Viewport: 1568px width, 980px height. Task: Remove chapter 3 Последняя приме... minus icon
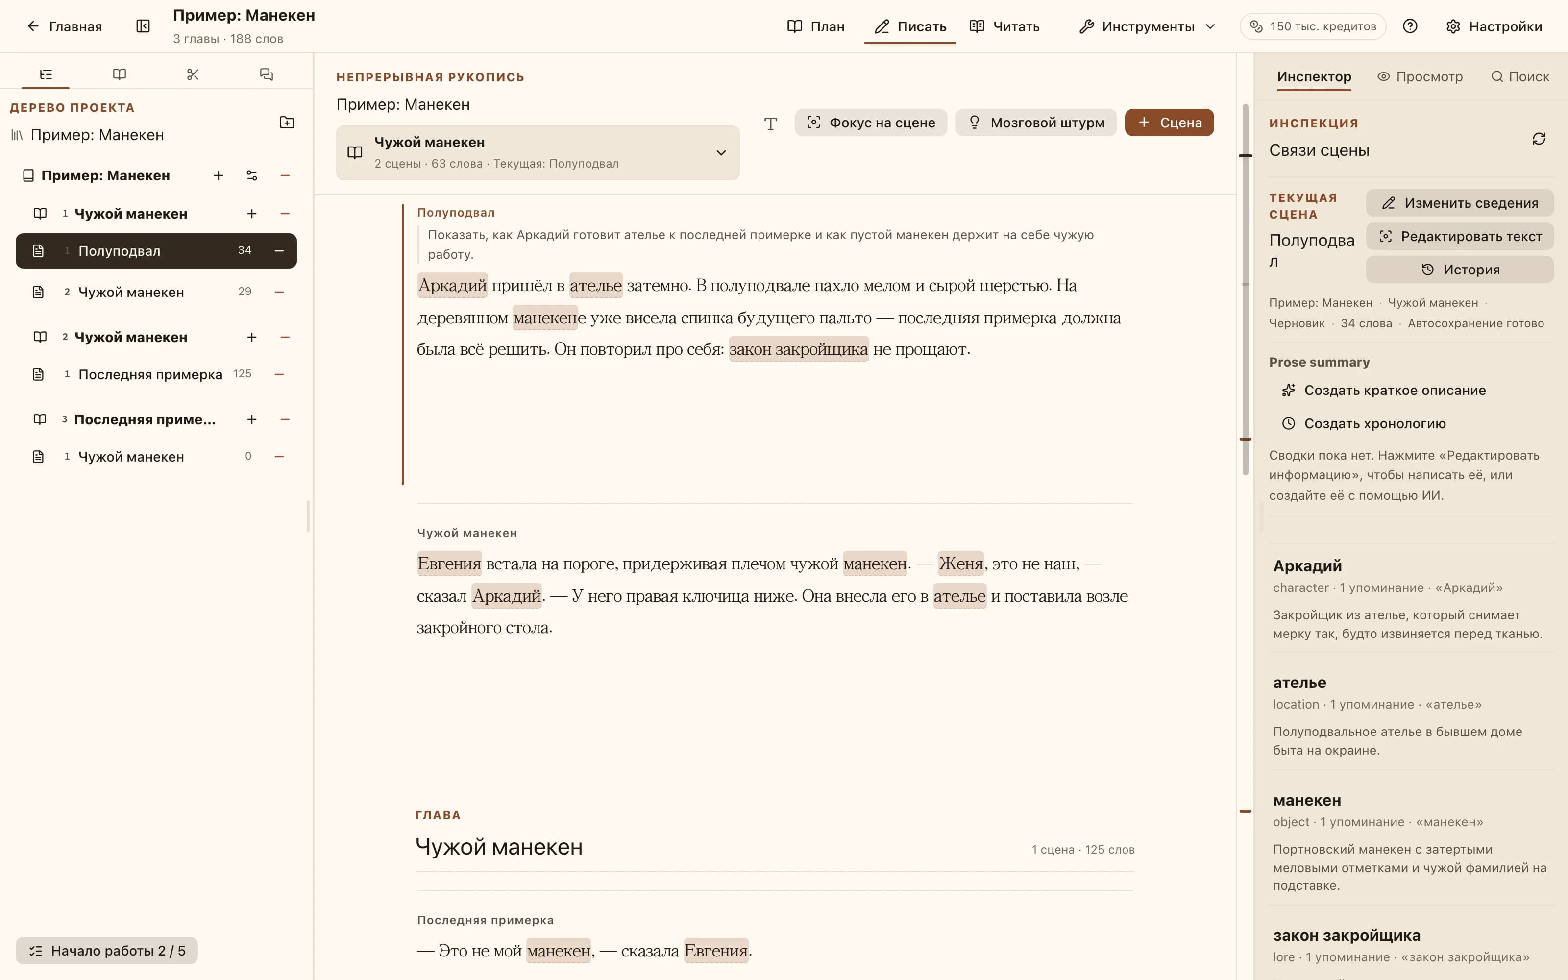pos(285,419)
